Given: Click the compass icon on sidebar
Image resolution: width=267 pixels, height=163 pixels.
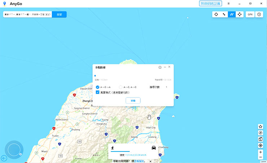Looking at the screenshot, I should (x=261, y=133).
